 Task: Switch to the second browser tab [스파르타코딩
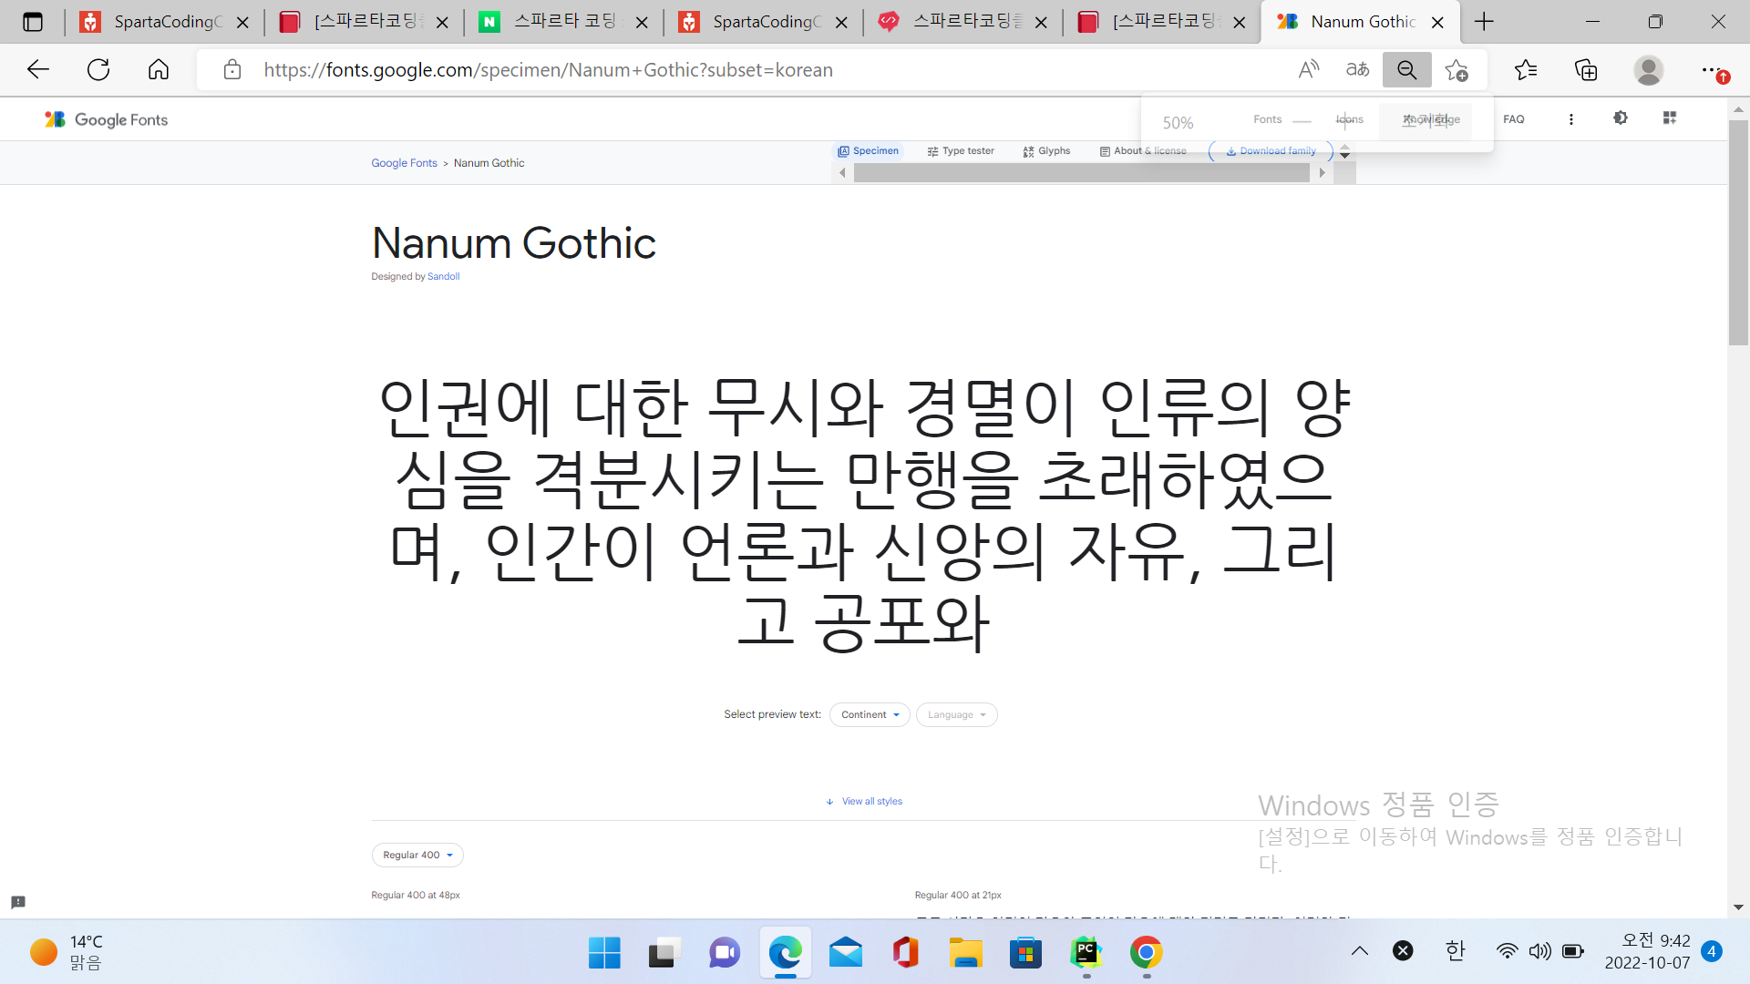365,22
